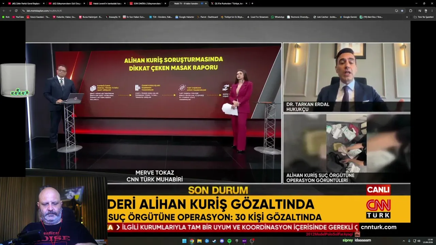Switch to the SON DAKİKA Süleymancılara tab
This screenshot has width=436, height=245.
click(147, 3)
